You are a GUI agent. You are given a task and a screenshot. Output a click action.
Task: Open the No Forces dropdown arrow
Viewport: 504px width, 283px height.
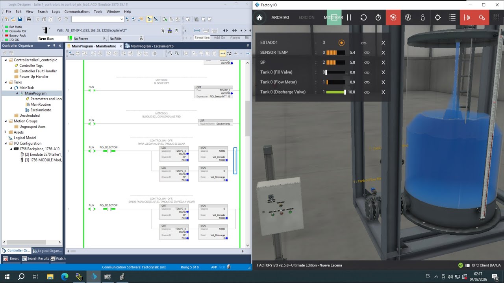105,39
